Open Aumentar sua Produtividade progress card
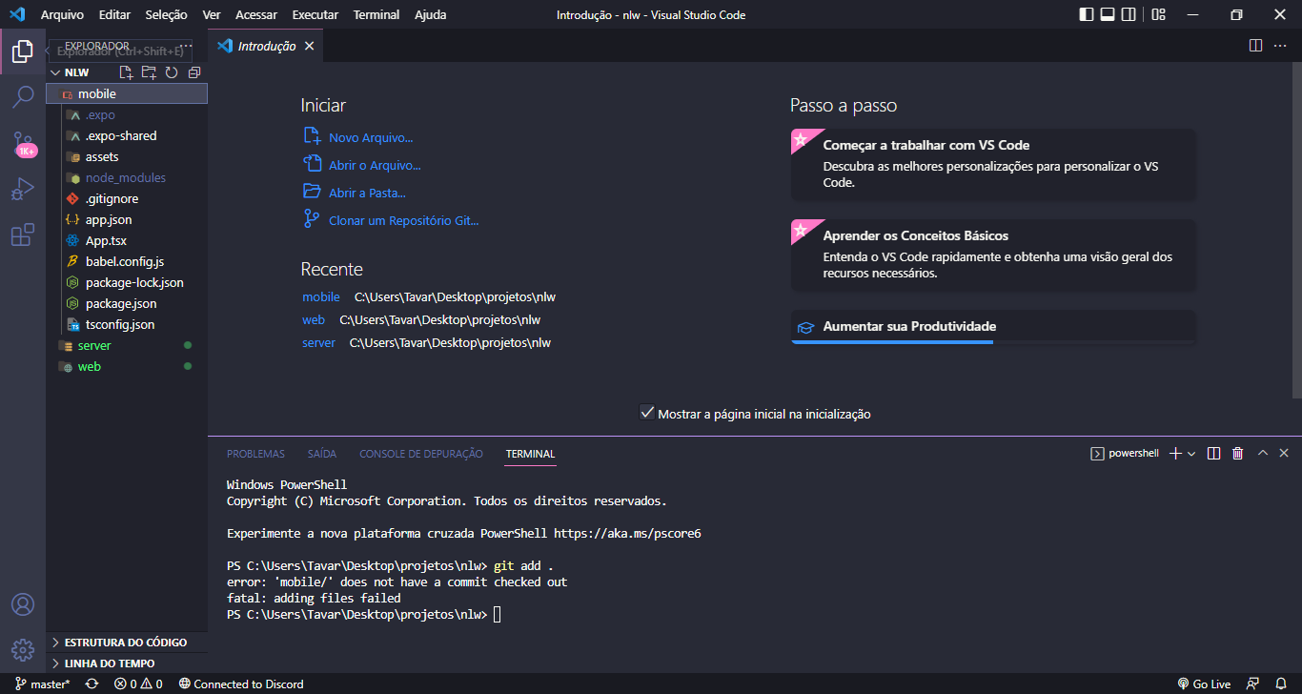Image resolution: width=1302 pixels, height=694 pixels. [x=993, y=327]
